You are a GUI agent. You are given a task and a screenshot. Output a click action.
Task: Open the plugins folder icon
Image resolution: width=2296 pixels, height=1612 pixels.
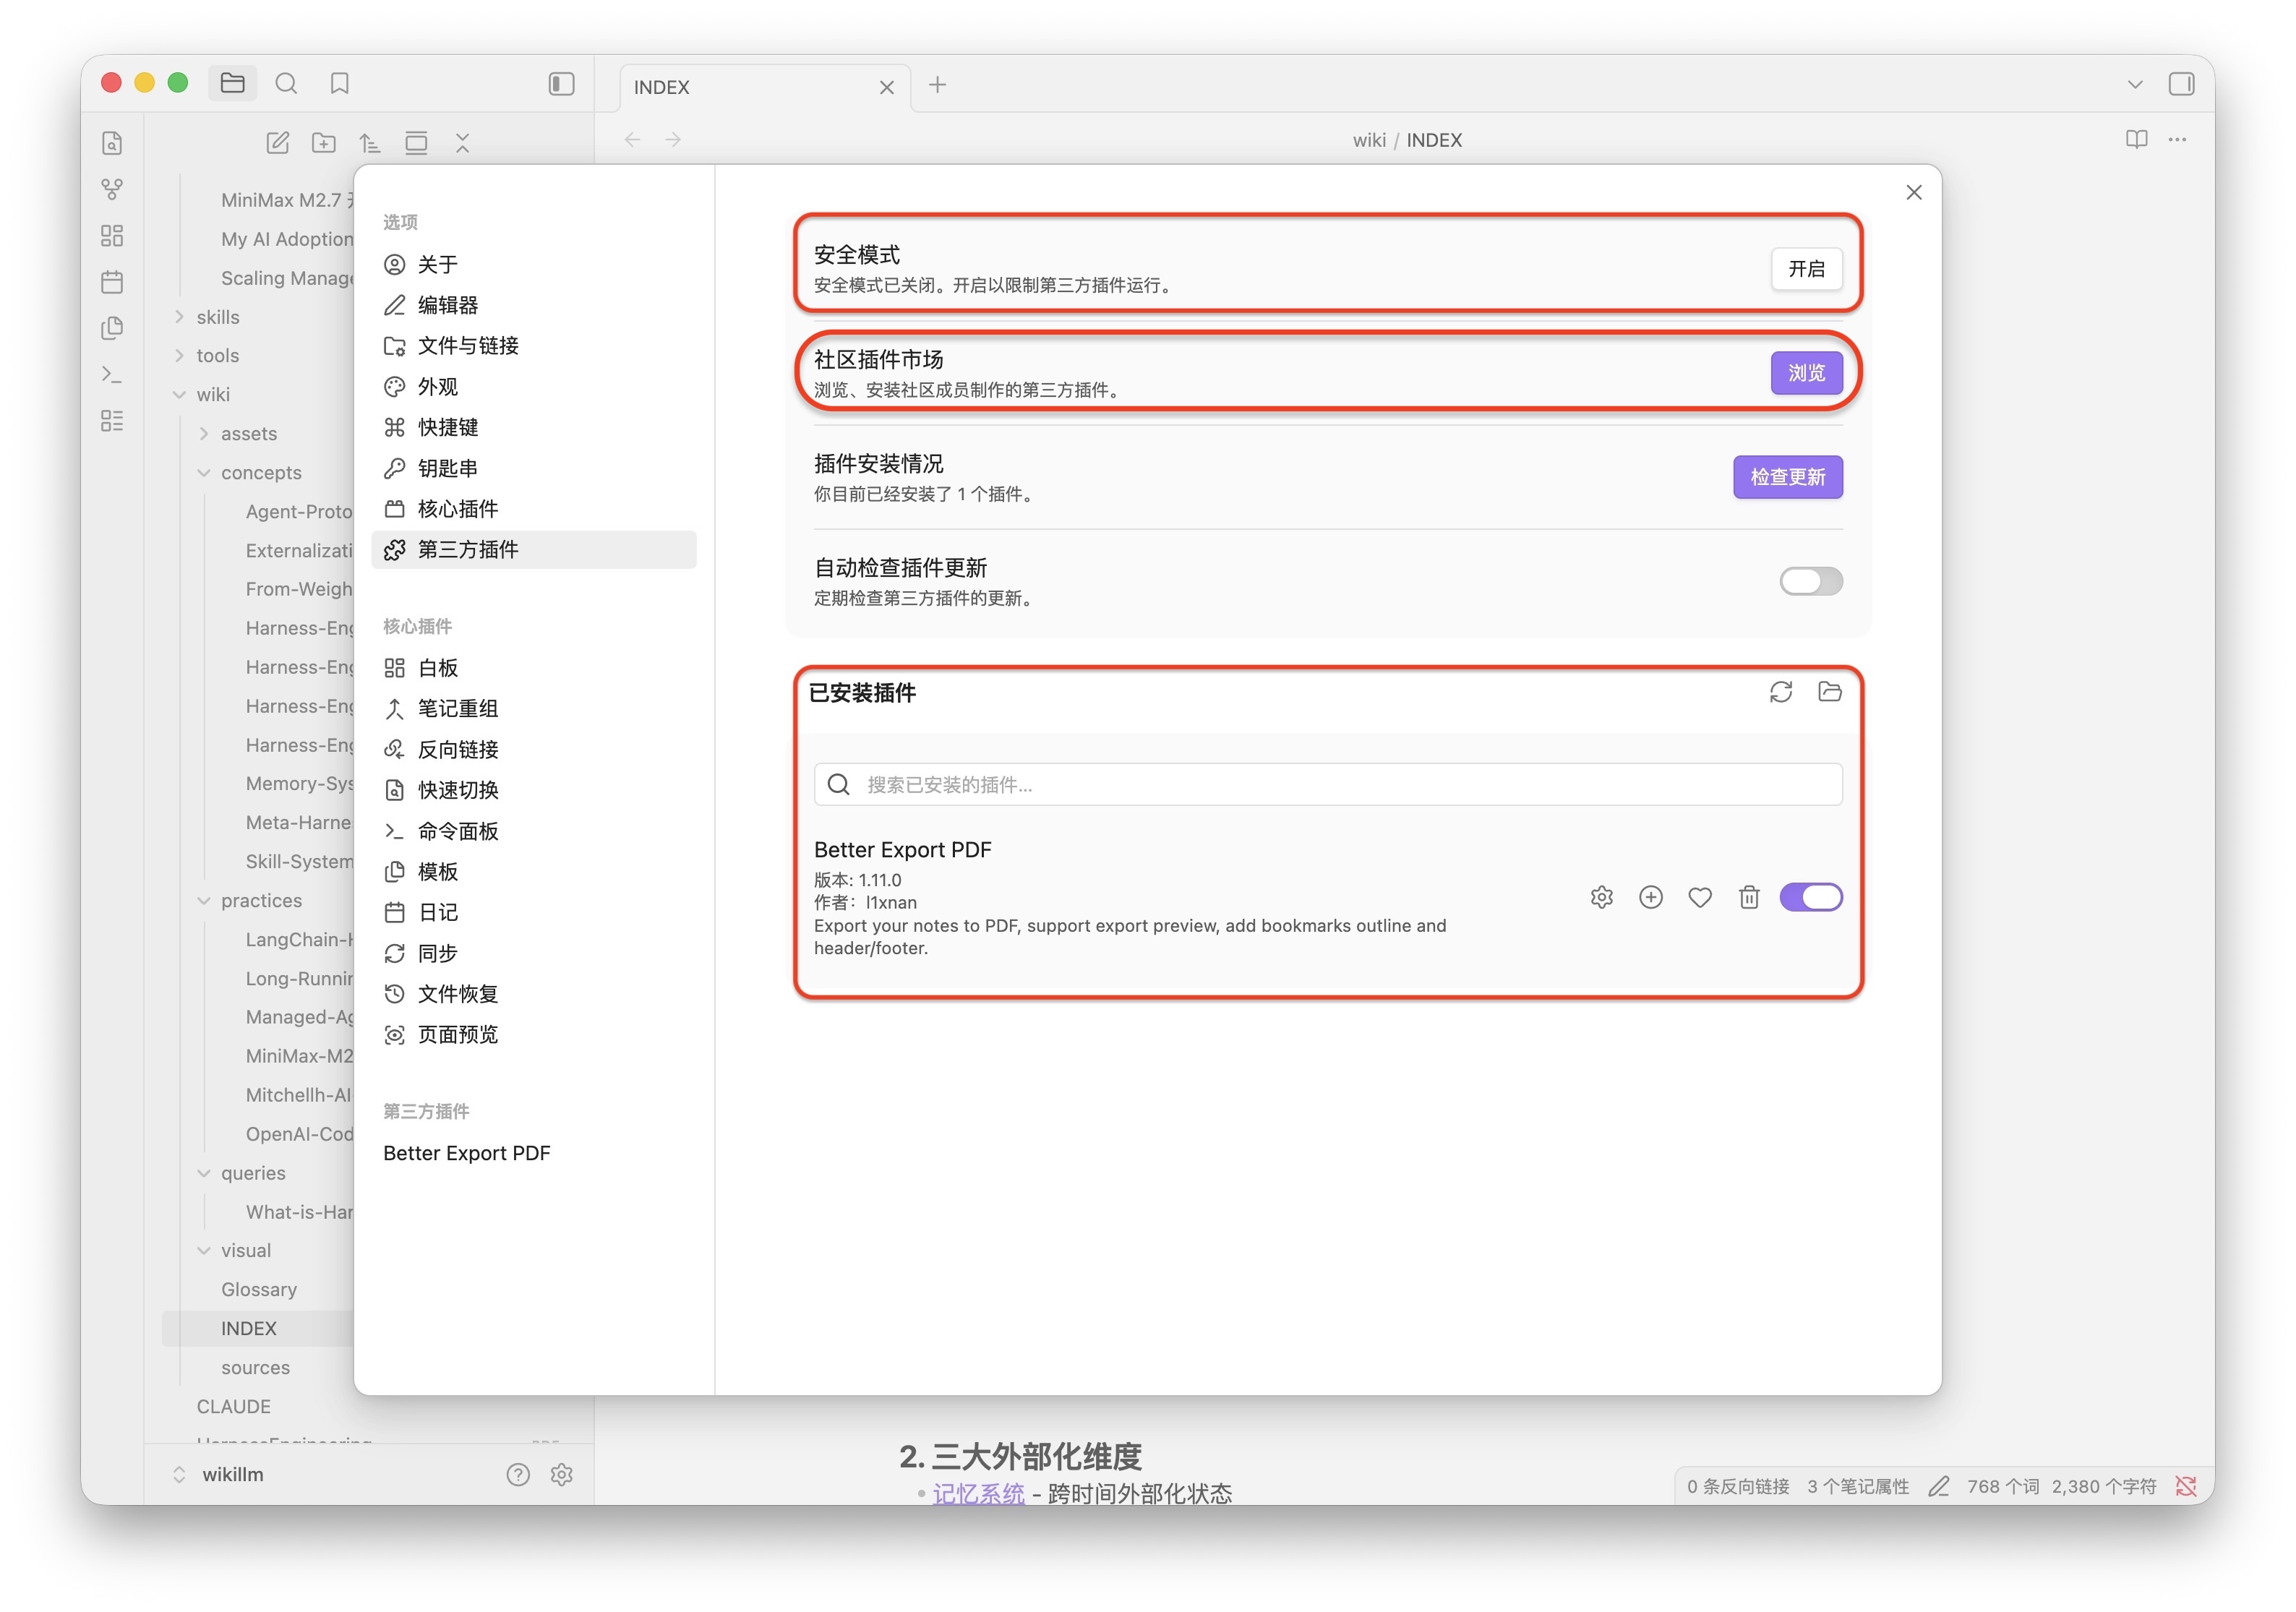pyautogui.click(x=1829, y=692)
